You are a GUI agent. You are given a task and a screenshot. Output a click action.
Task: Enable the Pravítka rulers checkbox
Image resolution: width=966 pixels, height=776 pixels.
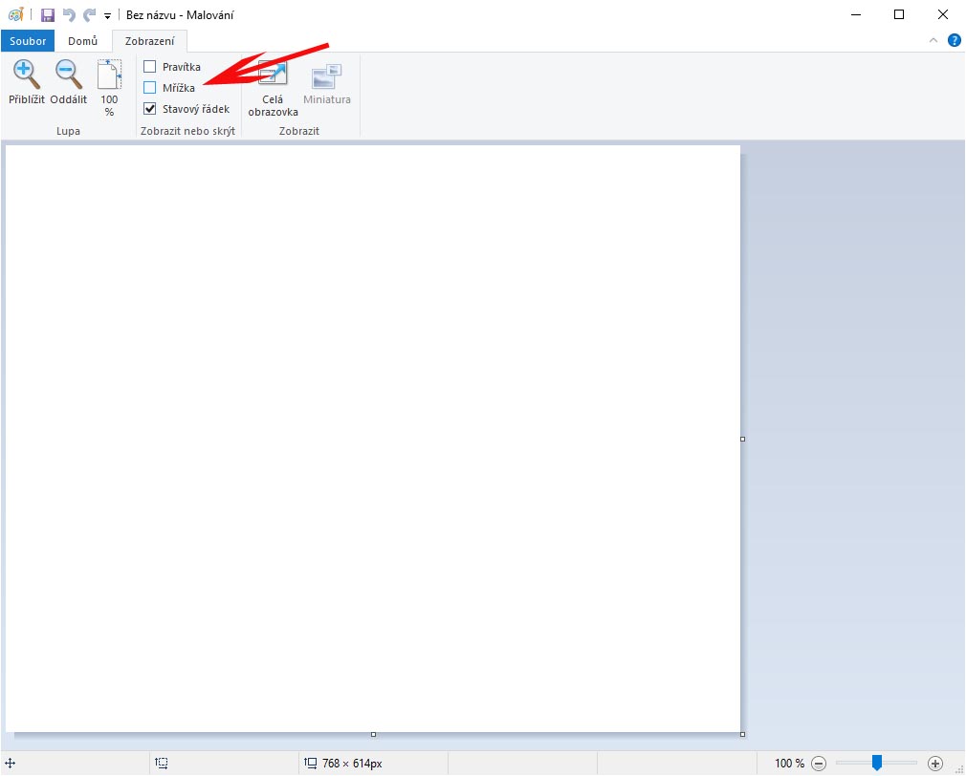pyautogui.click(x=150, y=67)
